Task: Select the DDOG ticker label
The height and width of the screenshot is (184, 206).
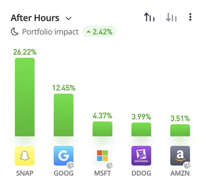Action: [x=141, y=173]
